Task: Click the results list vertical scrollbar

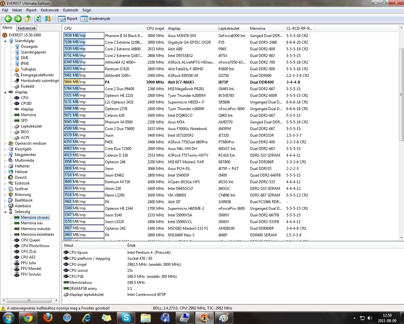Action: point(401,95)
